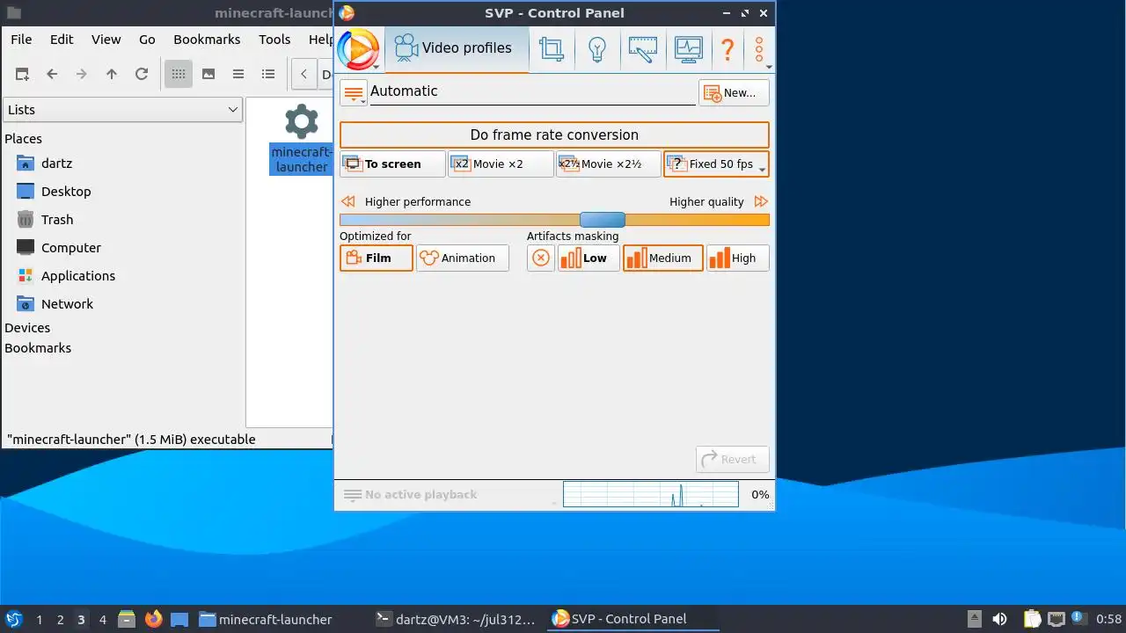Image resolution: width=1126 pixels, height=633 pixels.
Task: Open the Tools menu in the file manager
Action: [x=274, y=40]
